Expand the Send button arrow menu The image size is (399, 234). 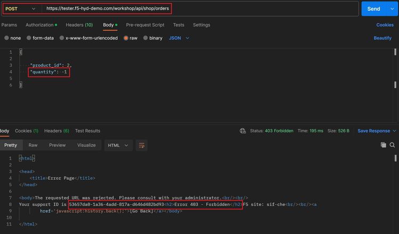pyautogui.click(x=392, y=9)
